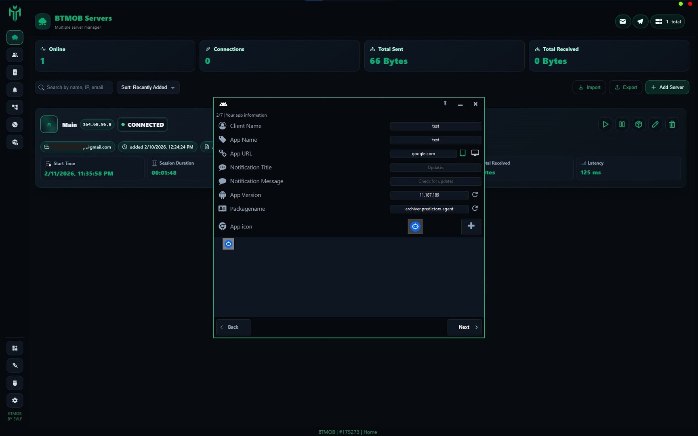Toggle the pin icon on the dialog

click(445, 104)
